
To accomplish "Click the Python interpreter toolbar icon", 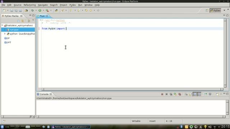I will pyautogui.click(x=56, y=10).
